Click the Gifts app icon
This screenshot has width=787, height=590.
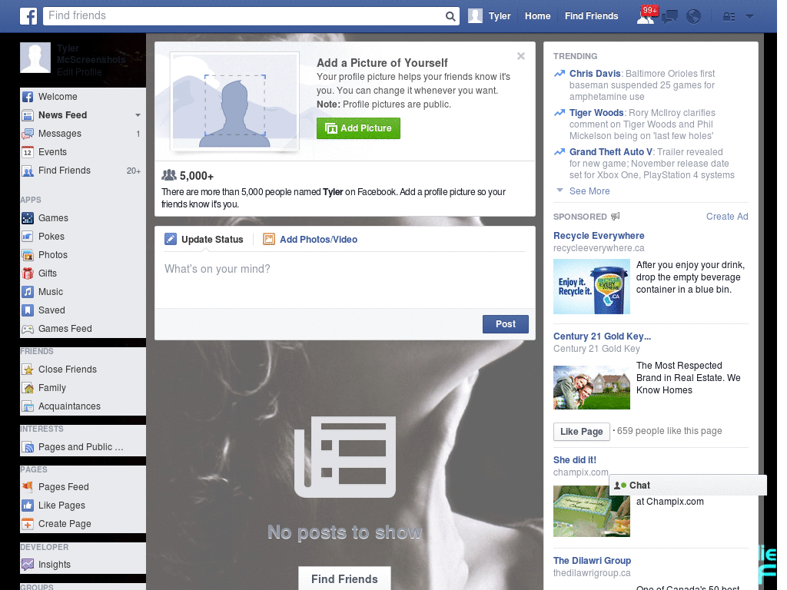28,273
